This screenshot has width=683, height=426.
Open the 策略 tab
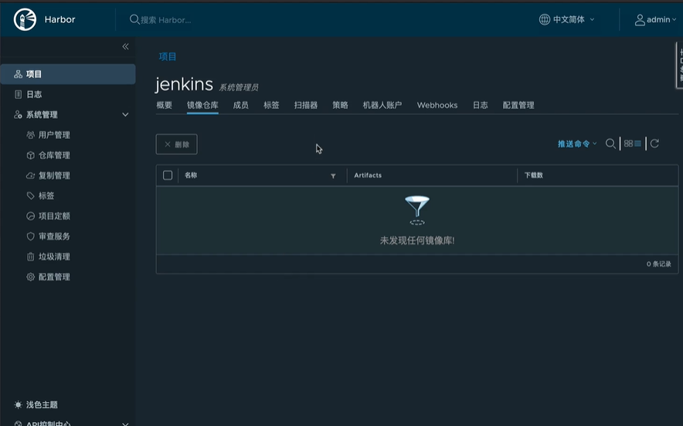click(340, 105)
